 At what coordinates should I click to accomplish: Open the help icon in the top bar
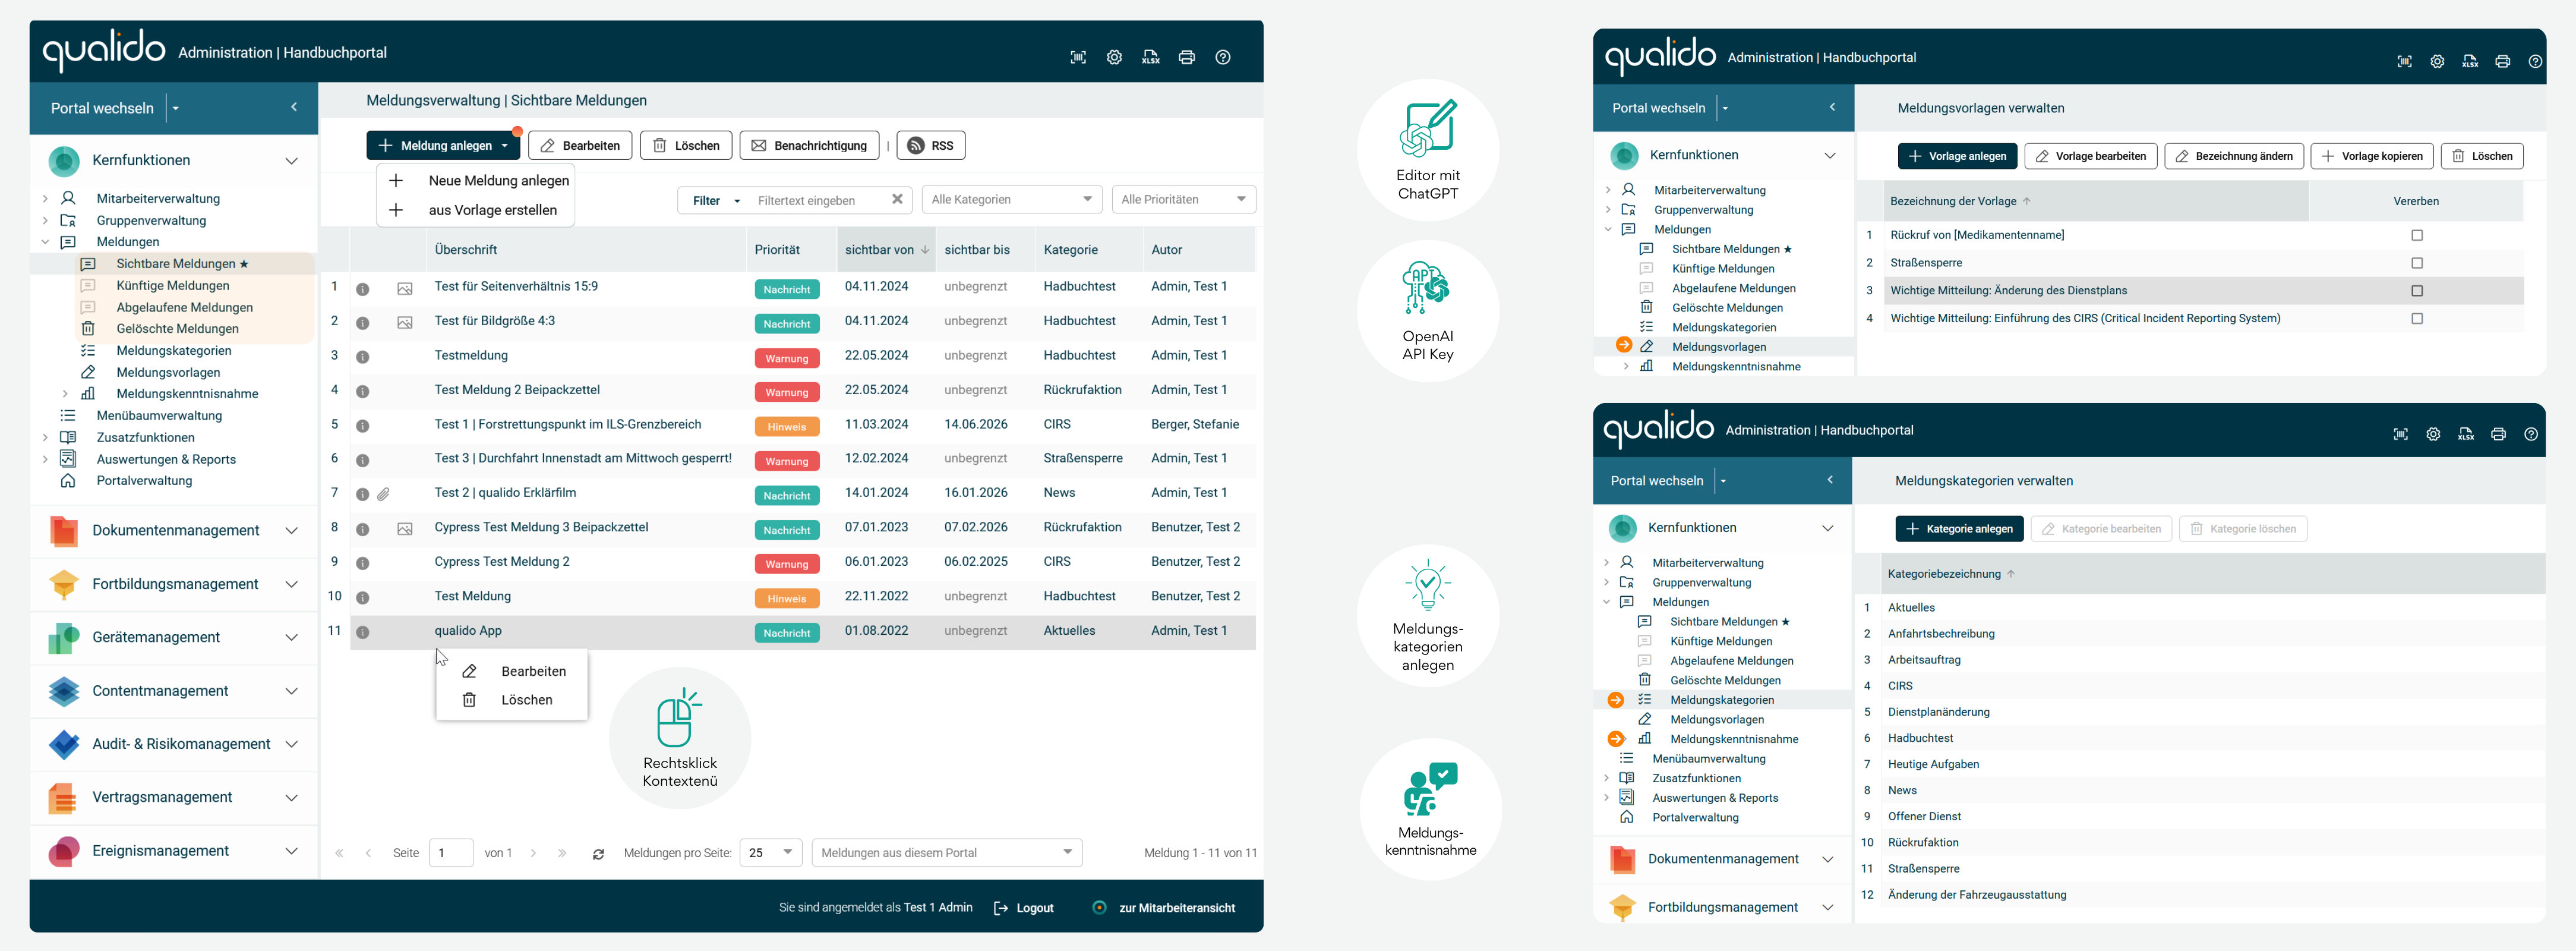(x=1223, y=57)
